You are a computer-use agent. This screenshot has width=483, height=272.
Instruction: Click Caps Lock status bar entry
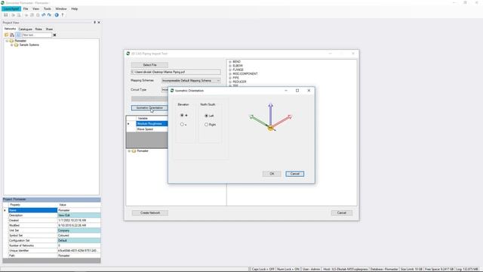click(x=263, y=269)
